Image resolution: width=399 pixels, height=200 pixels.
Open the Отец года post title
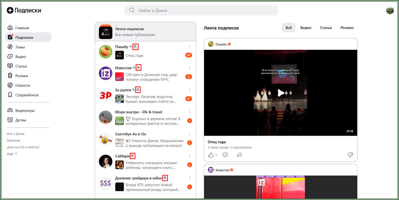tap(217, 142)
